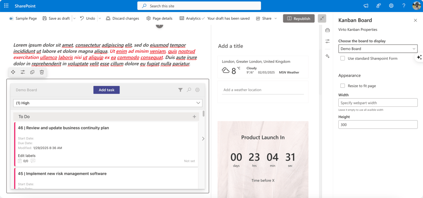Expand the Share dropdown arrow

[x=276, y=18]
